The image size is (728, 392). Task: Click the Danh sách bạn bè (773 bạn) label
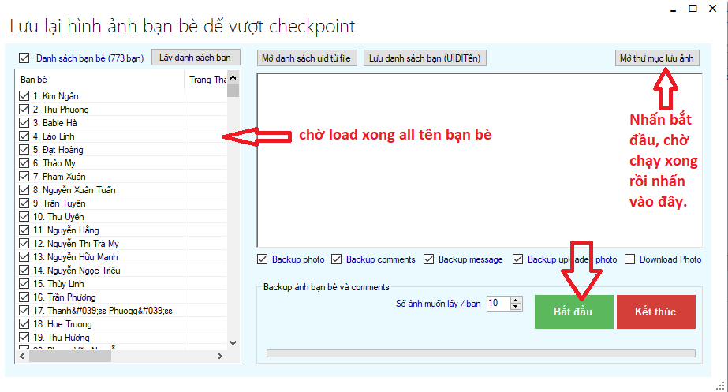coord(90,58)
